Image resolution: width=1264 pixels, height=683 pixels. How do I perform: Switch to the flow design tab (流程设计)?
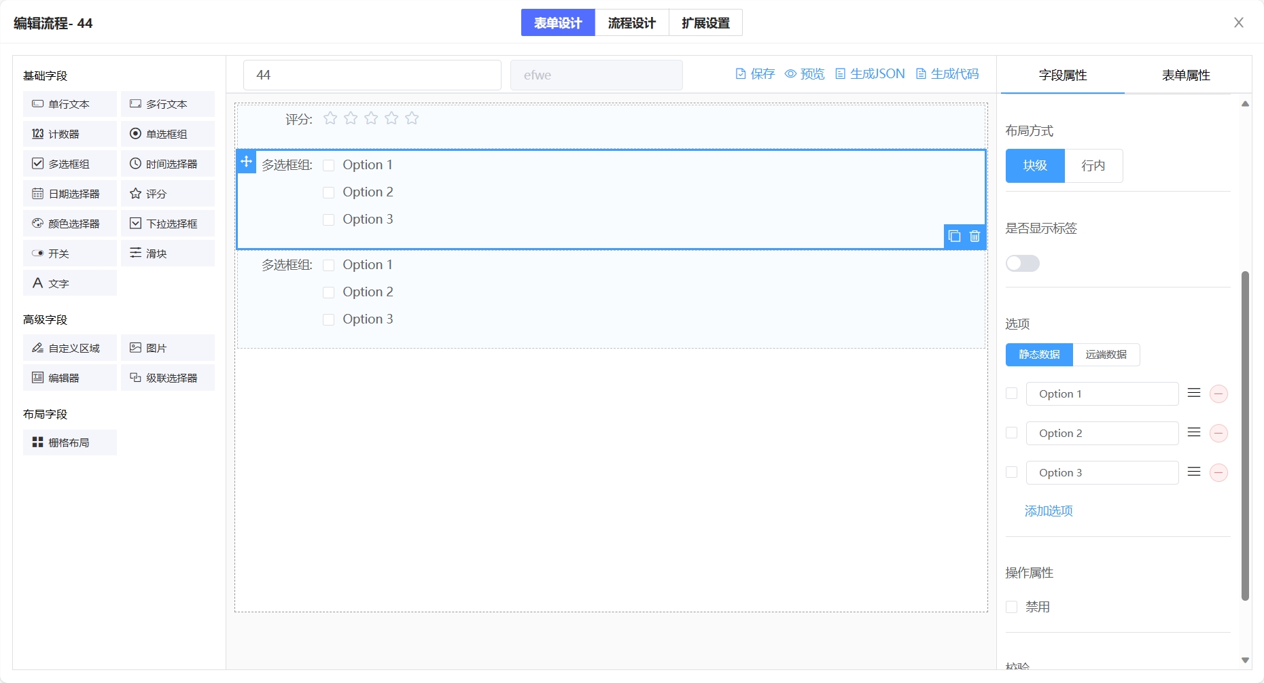[x=631, y=23]
